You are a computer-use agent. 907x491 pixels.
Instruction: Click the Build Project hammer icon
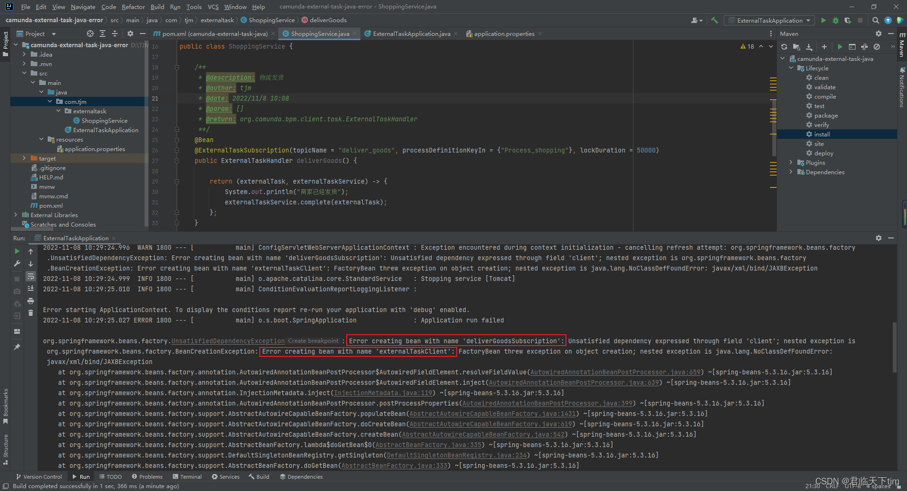tap(715, 20)
